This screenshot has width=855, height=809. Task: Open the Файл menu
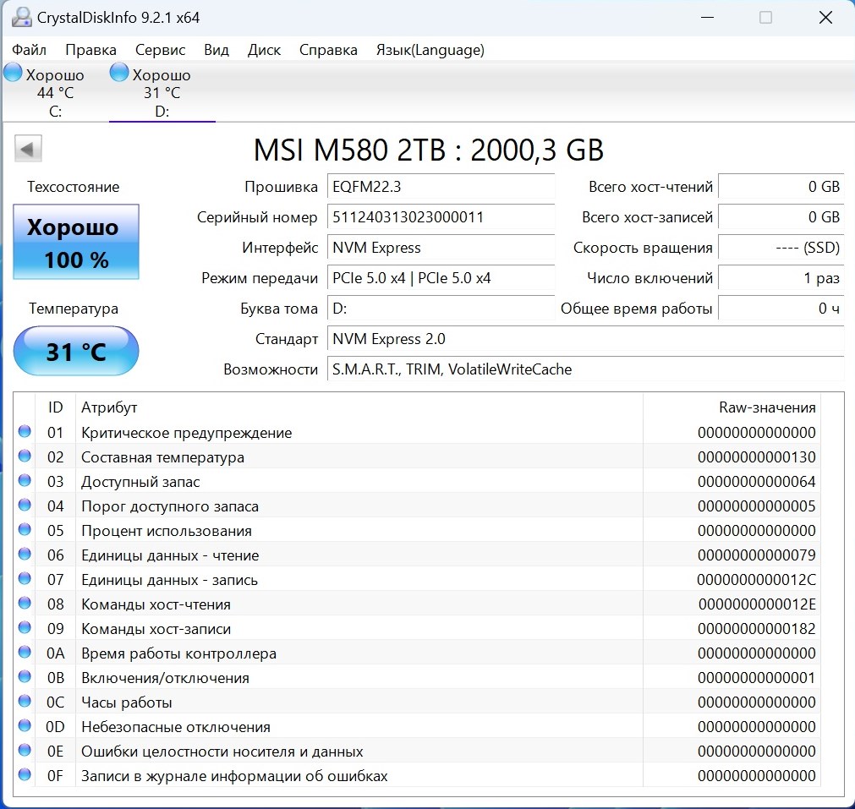(30, 50)
